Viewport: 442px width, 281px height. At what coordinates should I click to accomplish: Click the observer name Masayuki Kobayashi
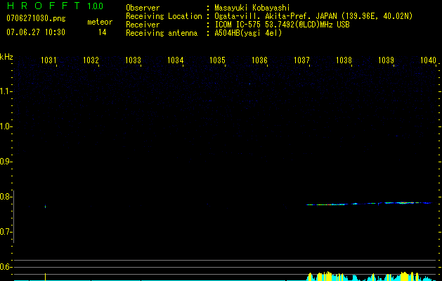coord(252,8)
